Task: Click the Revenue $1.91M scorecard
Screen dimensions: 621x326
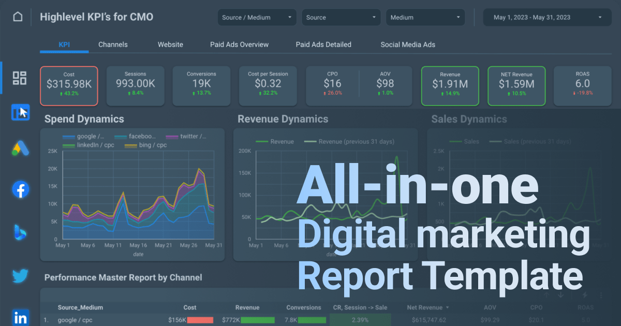Action: [450, 85]
